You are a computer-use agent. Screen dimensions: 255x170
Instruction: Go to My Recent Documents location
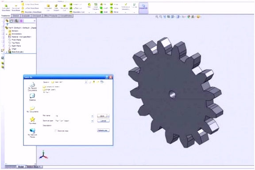[x=32, y=87]
